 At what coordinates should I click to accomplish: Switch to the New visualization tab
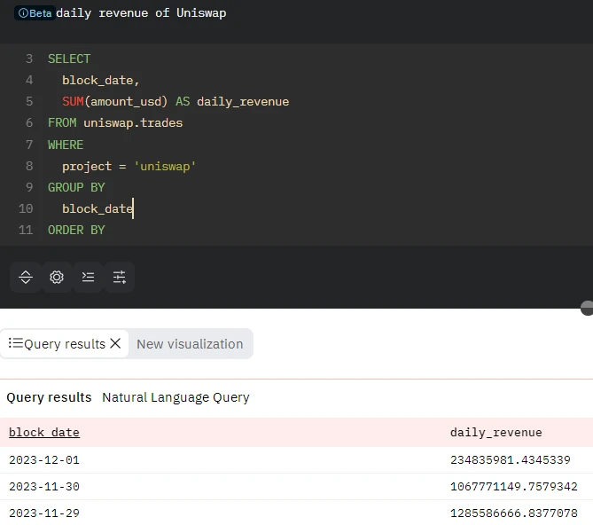pos(190,344)
